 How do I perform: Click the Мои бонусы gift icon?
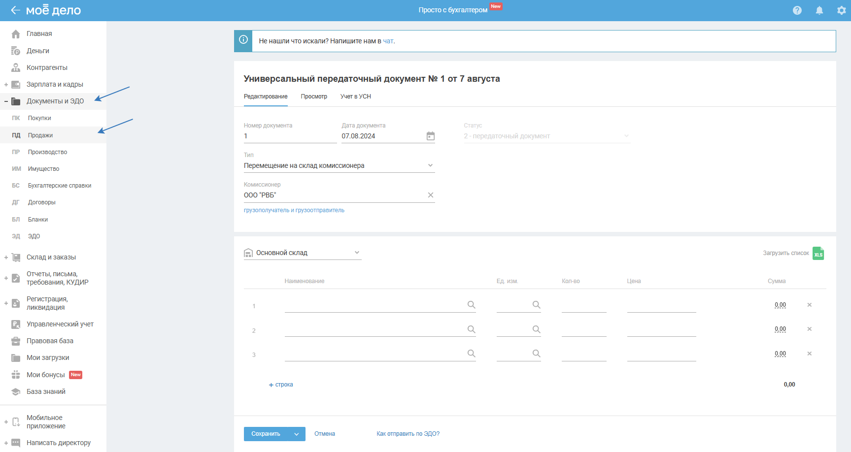pos(16,375)
